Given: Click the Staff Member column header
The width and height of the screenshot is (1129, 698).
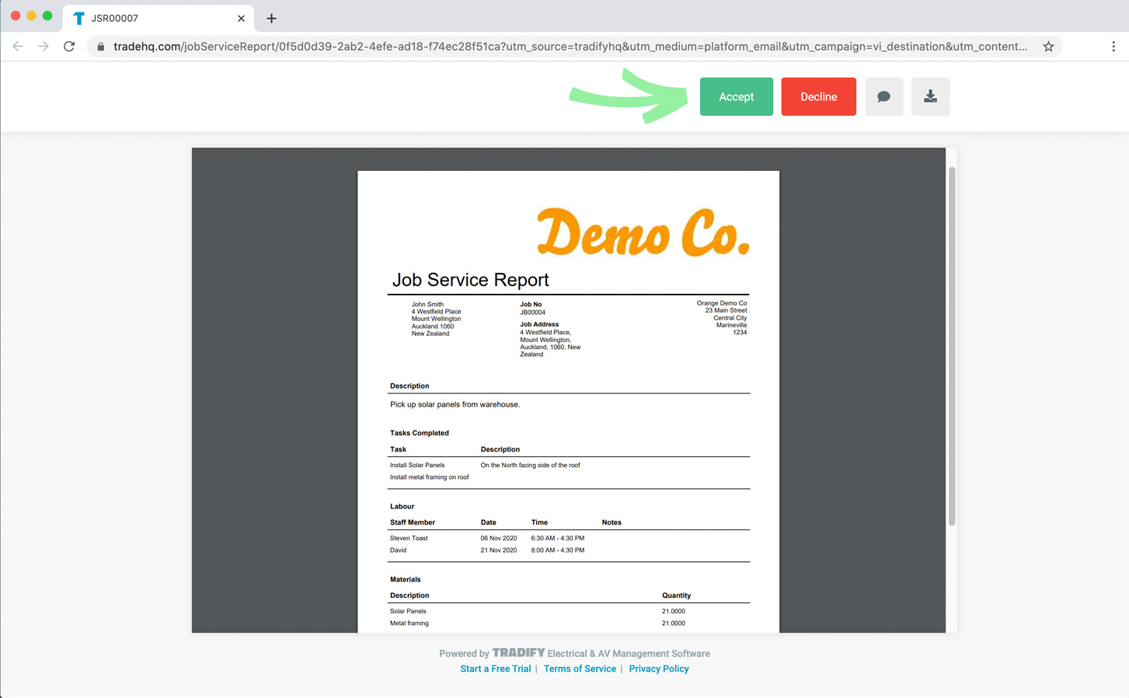Looking at the screenshot, I should pos(412,522).
